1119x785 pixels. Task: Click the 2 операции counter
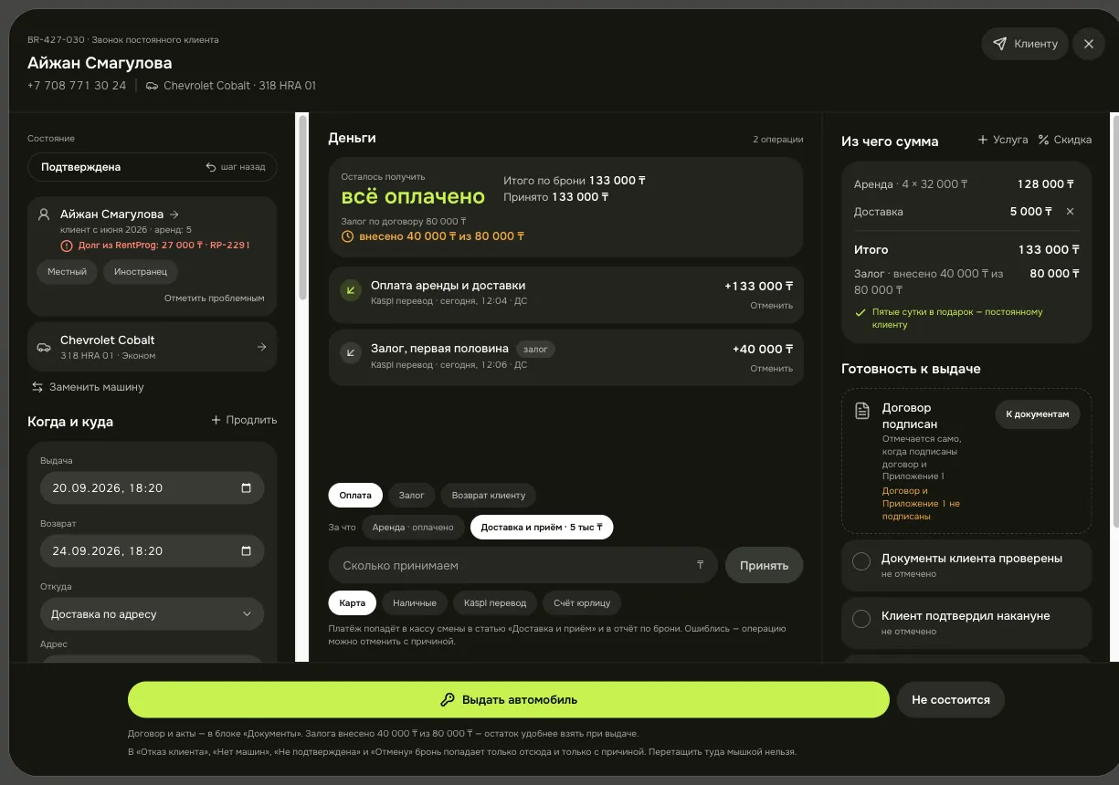tap(778, 140)
